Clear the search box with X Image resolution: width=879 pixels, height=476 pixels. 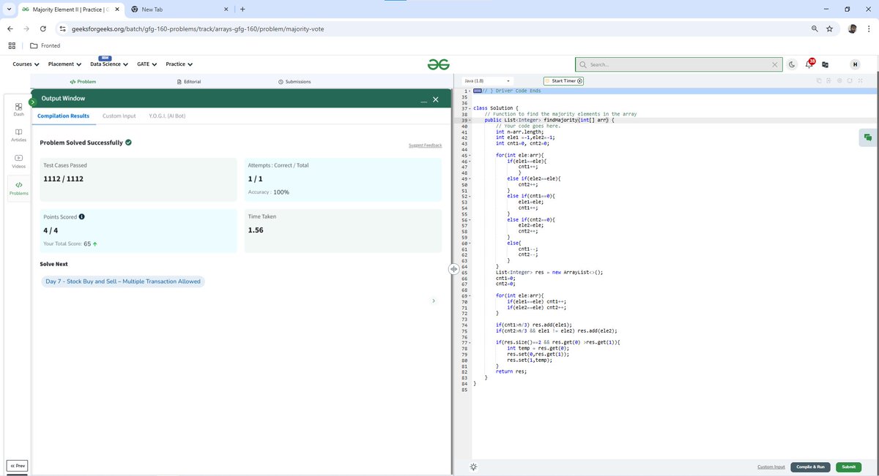(775, 64)
